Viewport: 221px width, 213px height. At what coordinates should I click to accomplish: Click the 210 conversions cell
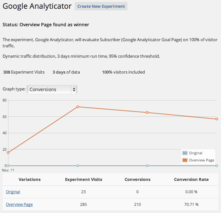(137, 205)
